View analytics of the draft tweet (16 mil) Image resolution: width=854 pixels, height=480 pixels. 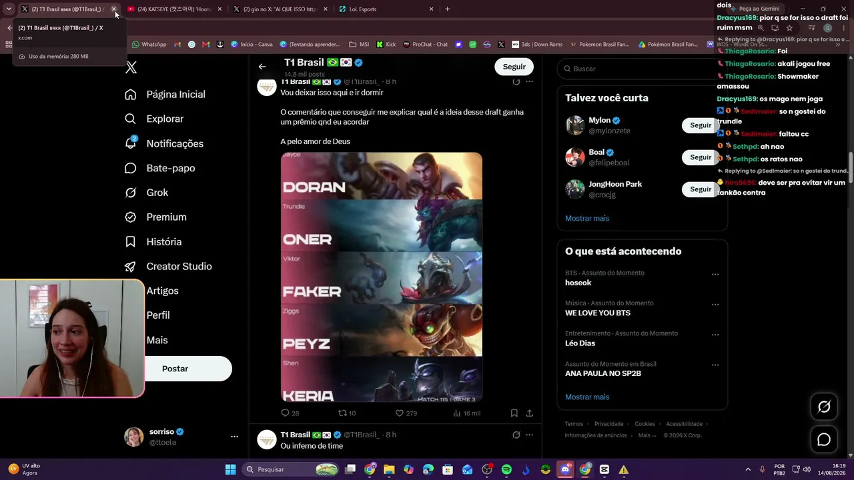(x=466, y=413)
